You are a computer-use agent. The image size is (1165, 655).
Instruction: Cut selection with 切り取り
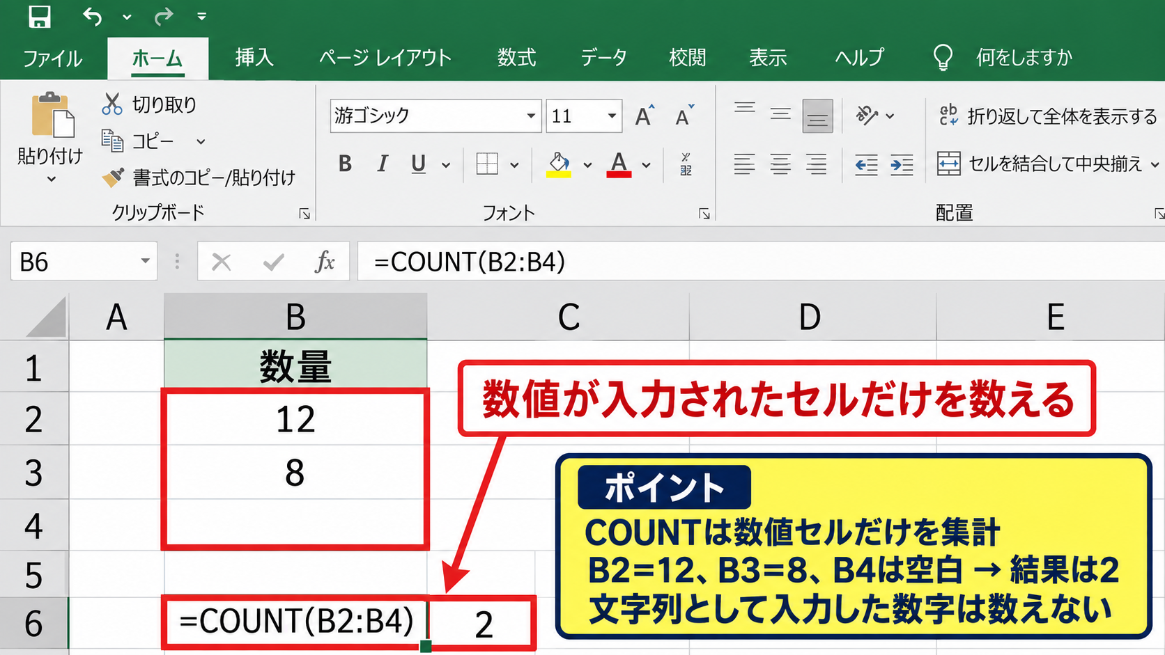(x=149, y=104)
